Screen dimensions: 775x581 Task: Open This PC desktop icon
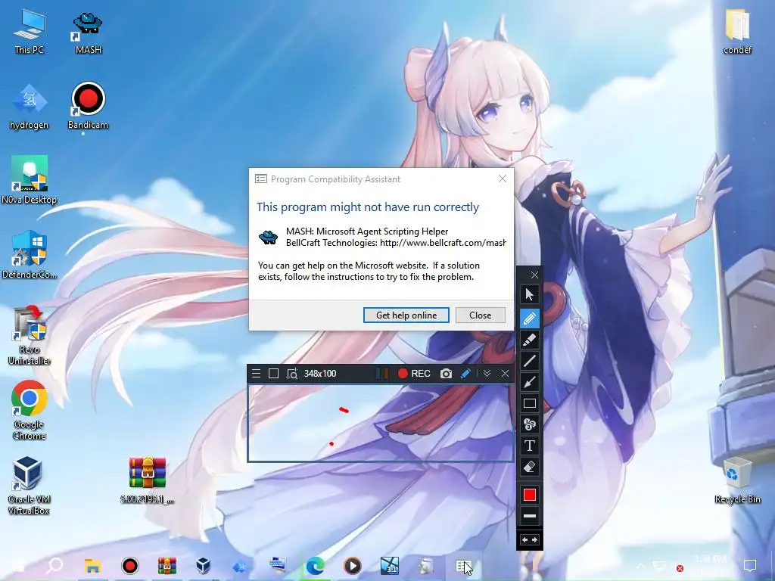[x=30, y=30]
